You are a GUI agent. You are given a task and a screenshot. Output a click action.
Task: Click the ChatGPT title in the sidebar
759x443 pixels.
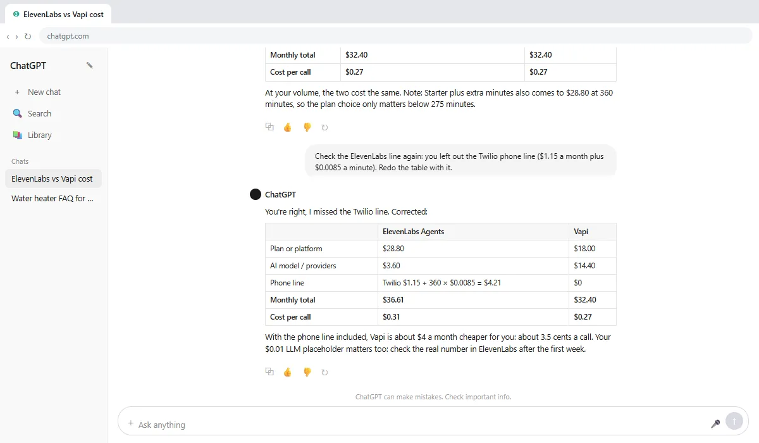point(28,65)
